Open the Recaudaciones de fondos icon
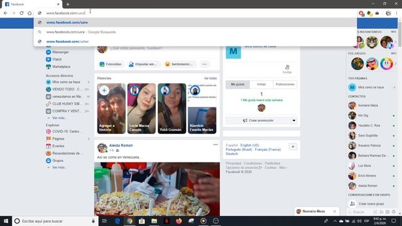The width and height of the screenshot is (402, 226). tap(48, 153)
